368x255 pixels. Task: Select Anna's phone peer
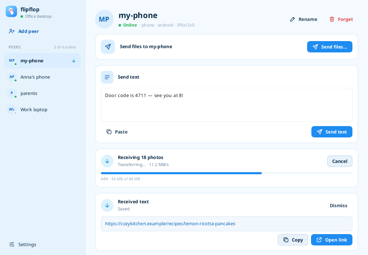42,77
